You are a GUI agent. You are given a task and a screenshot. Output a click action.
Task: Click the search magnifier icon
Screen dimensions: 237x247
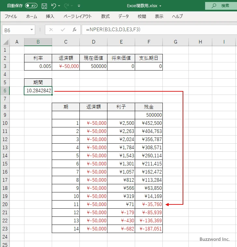click(x=214, y=6)
